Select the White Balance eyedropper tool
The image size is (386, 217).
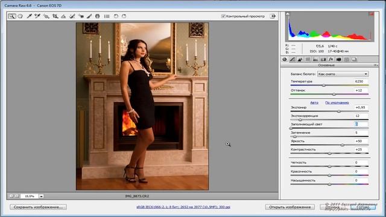[x=29, y=16]
